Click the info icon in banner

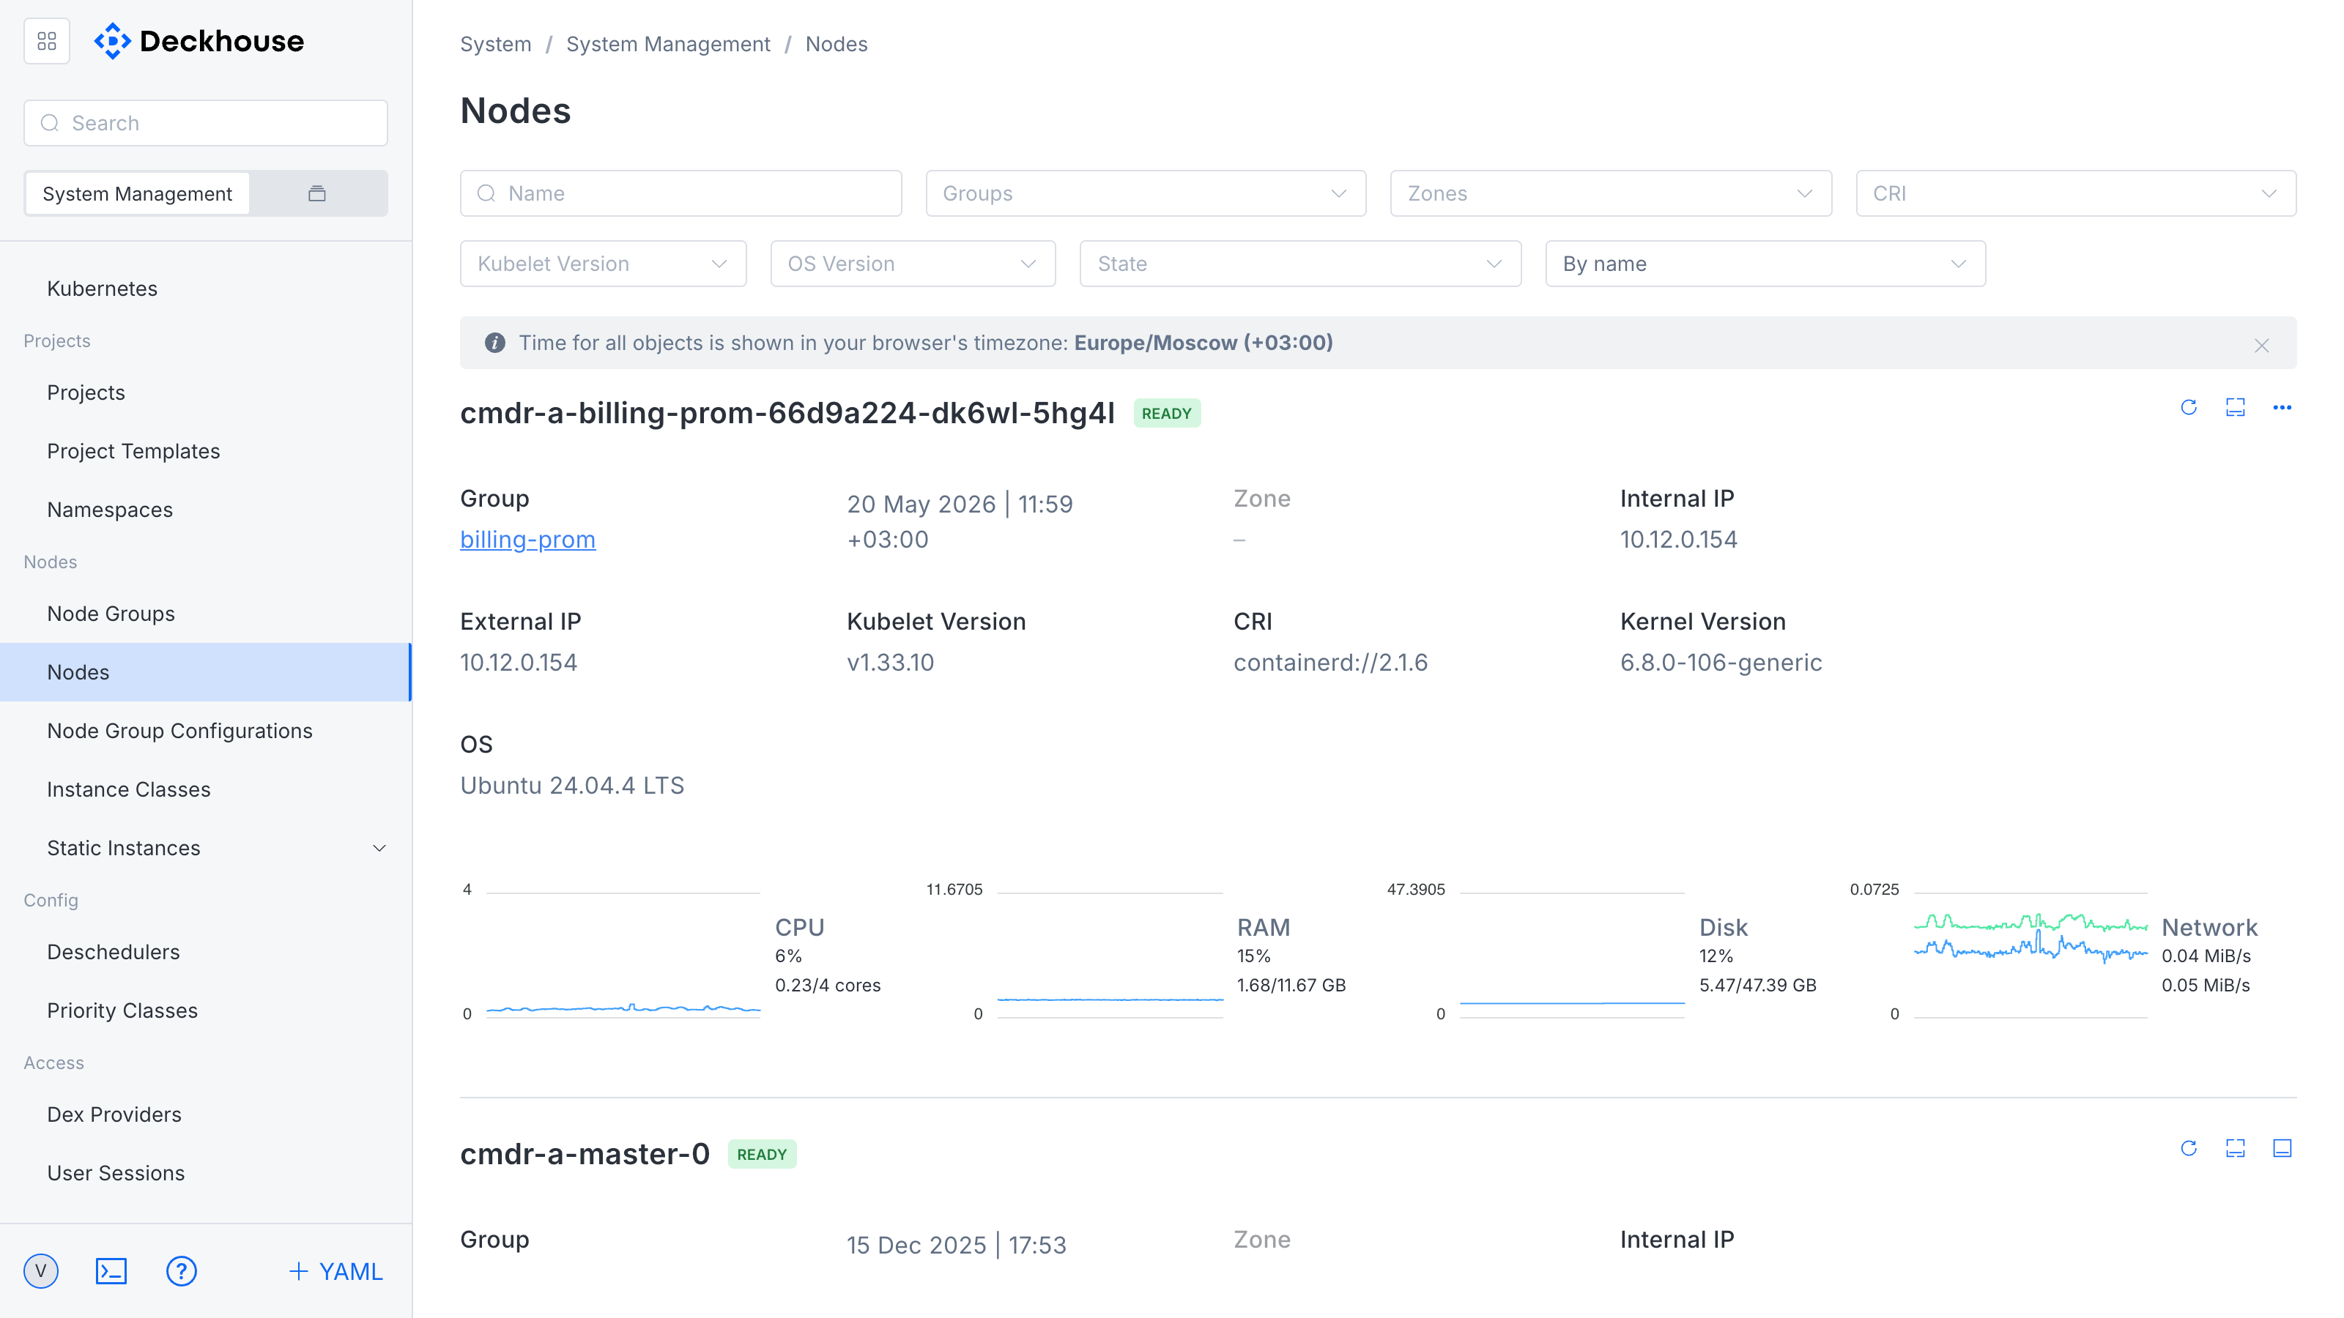(495, 343)
